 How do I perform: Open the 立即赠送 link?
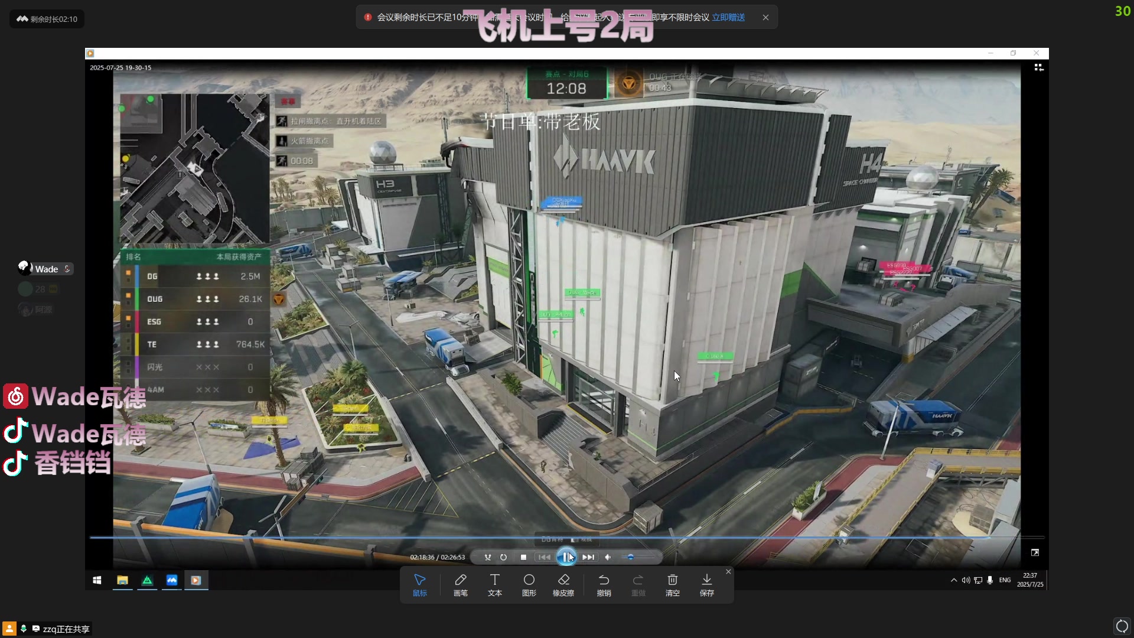point(728,18)
